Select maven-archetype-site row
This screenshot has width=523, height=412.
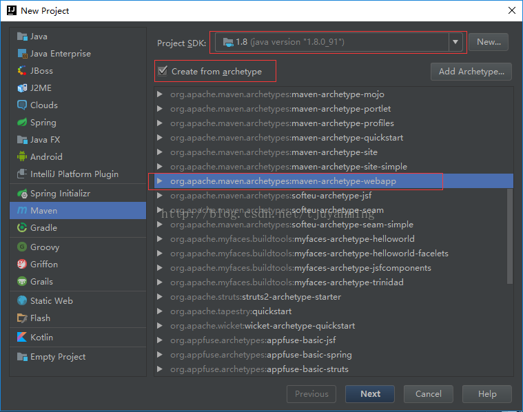tap(334, 152)
